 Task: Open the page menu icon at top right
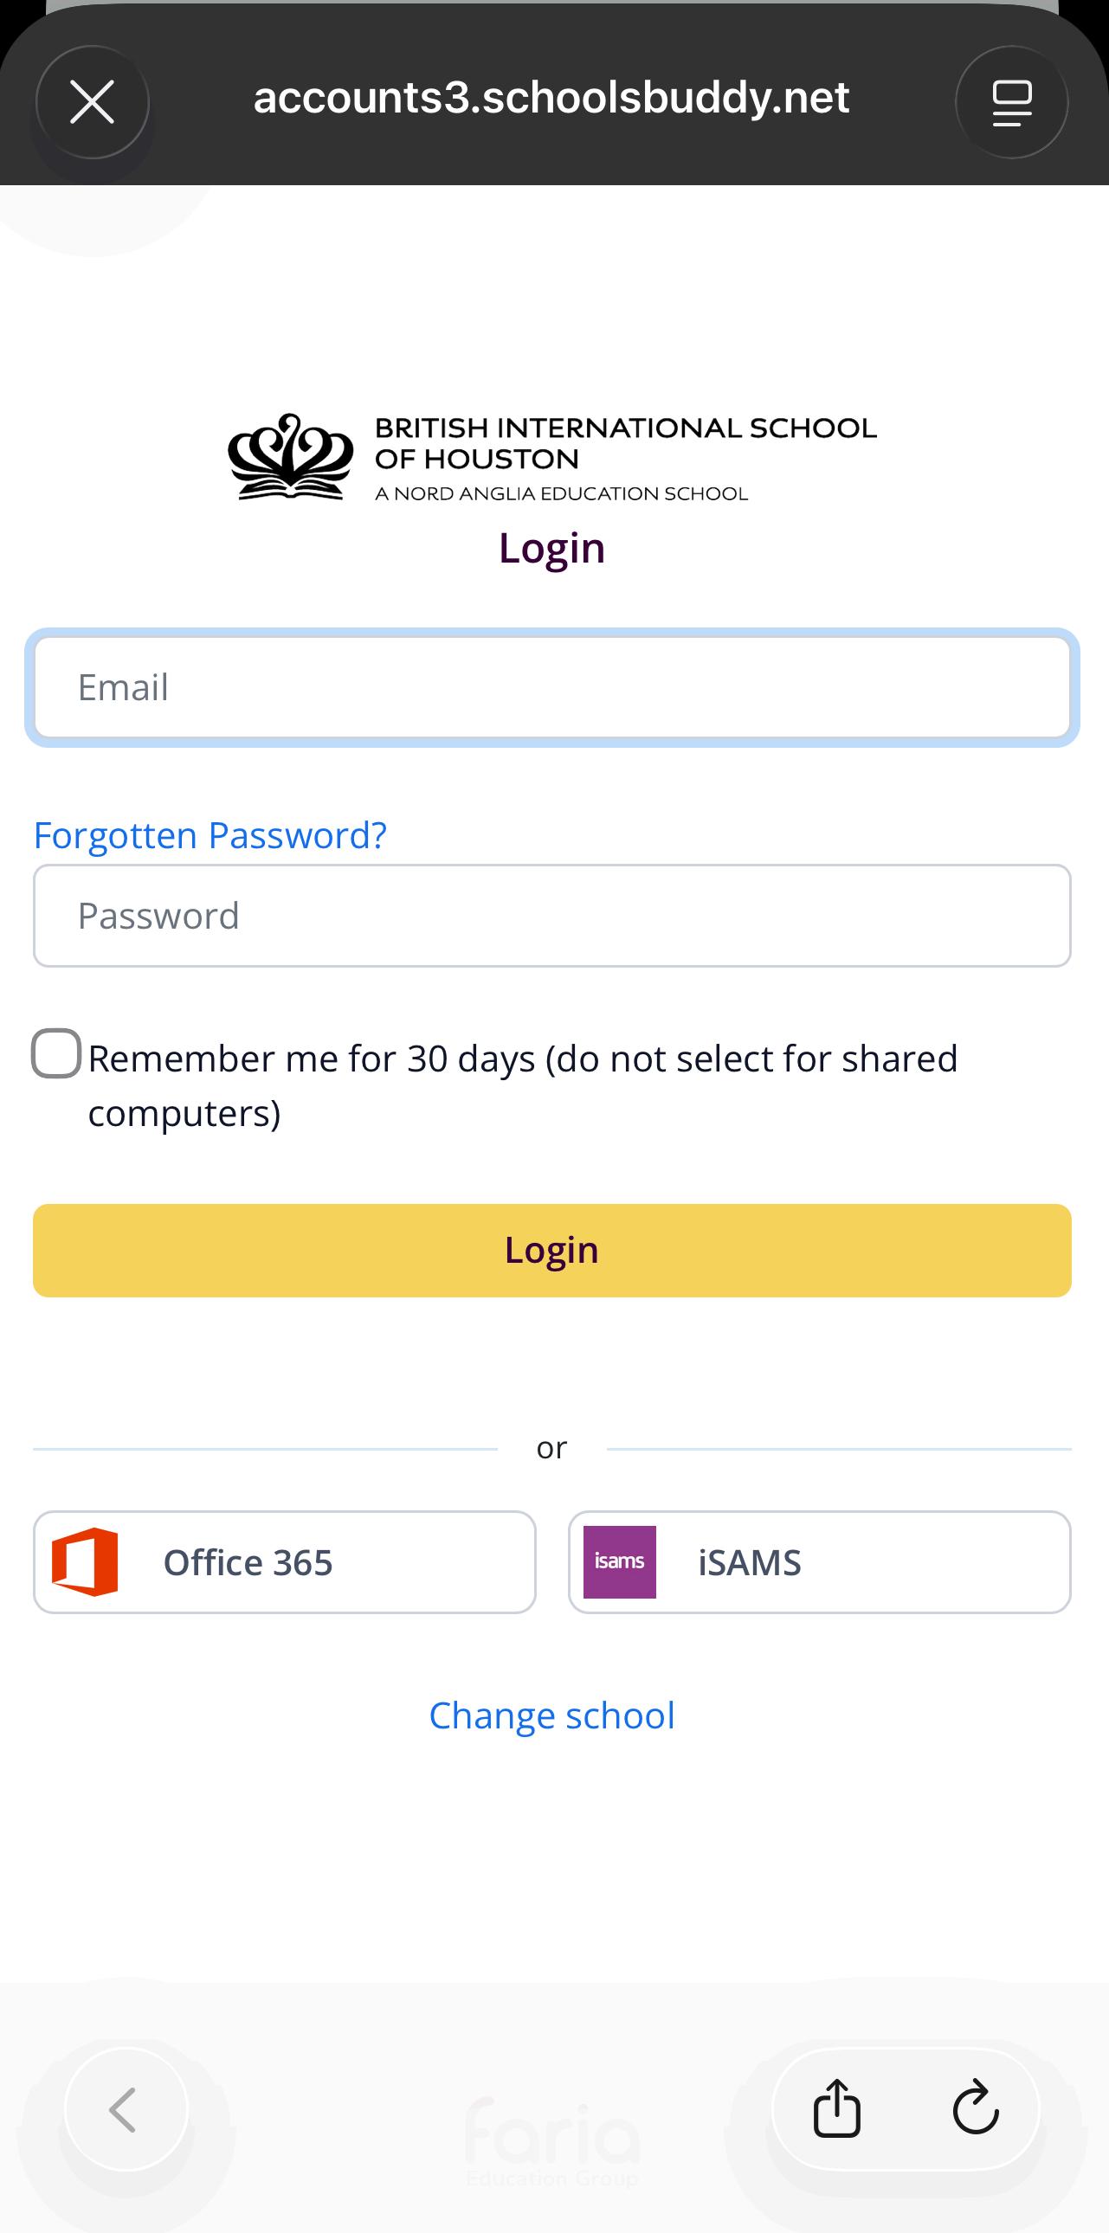[1011, 102]
